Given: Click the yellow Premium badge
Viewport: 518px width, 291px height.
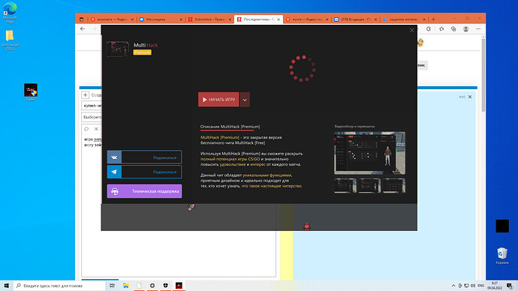Looking at the screenshot, I should click(x=142, y=52).
